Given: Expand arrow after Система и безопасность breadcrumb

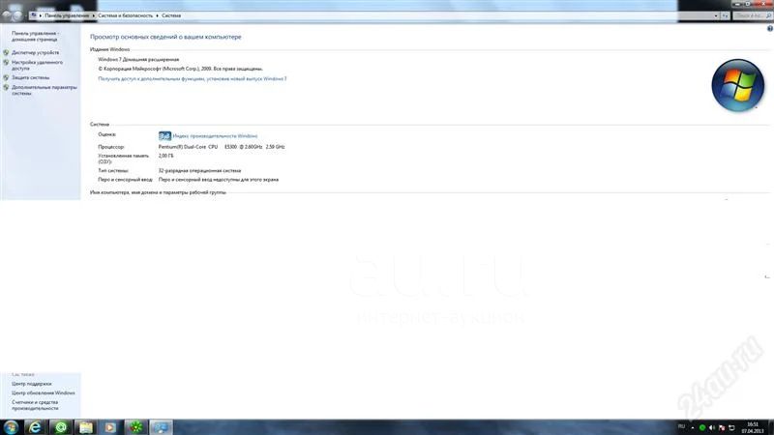Looking at the screenshot, I should (x=157, y=15).
